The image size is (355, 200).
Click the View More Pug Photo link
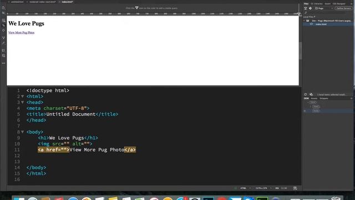point(21,33)
